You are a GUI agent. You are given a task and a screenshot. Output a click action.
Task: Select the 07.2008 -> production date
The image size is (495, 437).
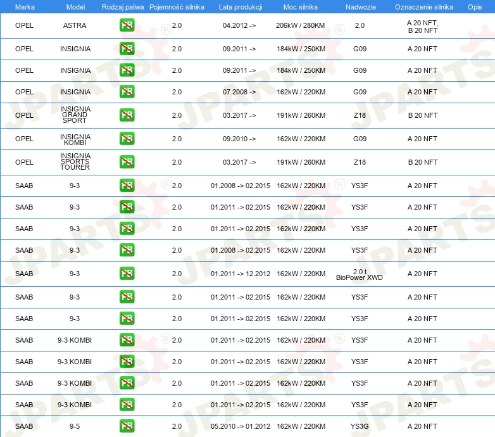(x=239, y=92)
